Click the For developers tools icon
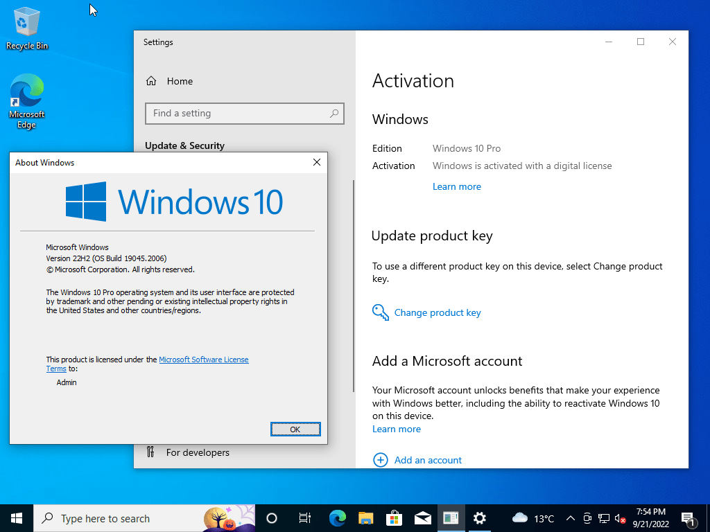The width and height of the screenshot is (710, 532). click(x=150, y=452)
